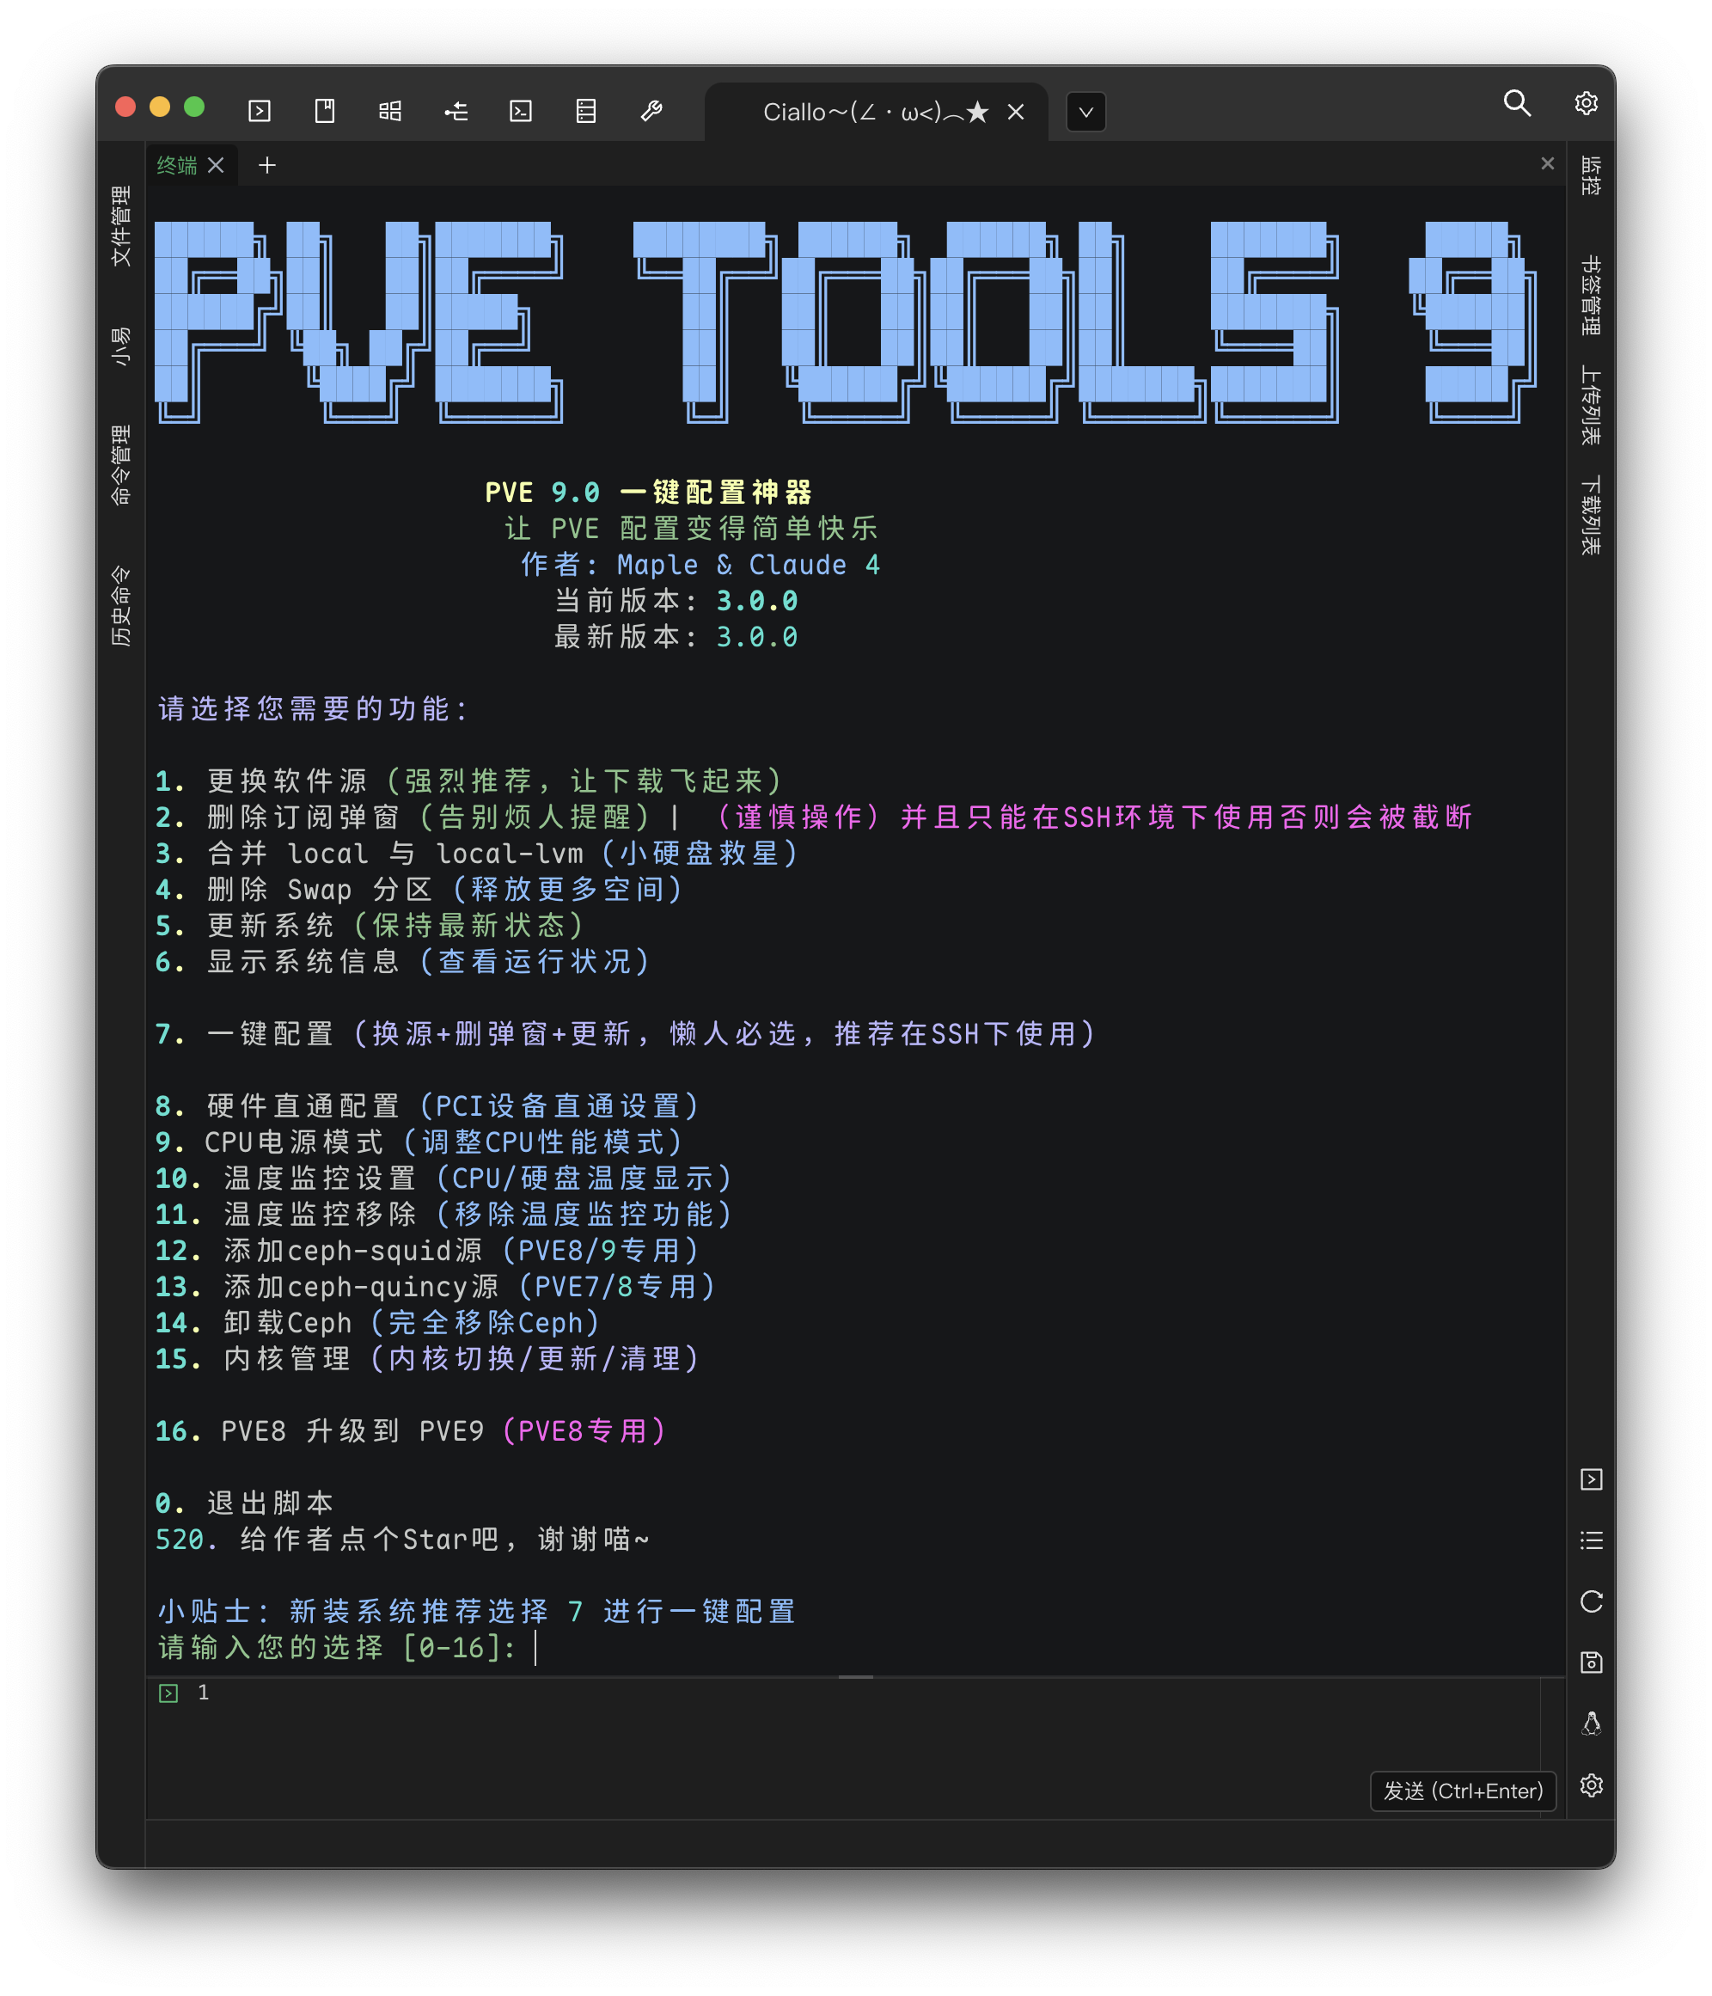
Task: Click the 发送 (Ctrl+Enter) button
Action: [1463, 1791]
